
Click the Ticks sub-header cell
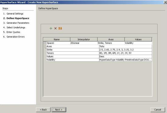pos(126,46)
